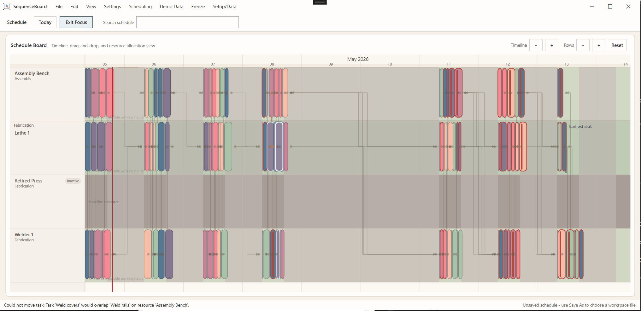Open the Demo Data menu
The height and width of the screenshot is (311, 641).
(x=171, y=7)
